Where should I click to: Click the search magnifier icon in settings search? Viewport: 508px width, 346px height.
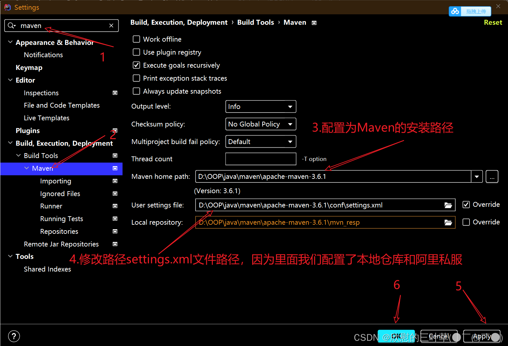point(11,25)
